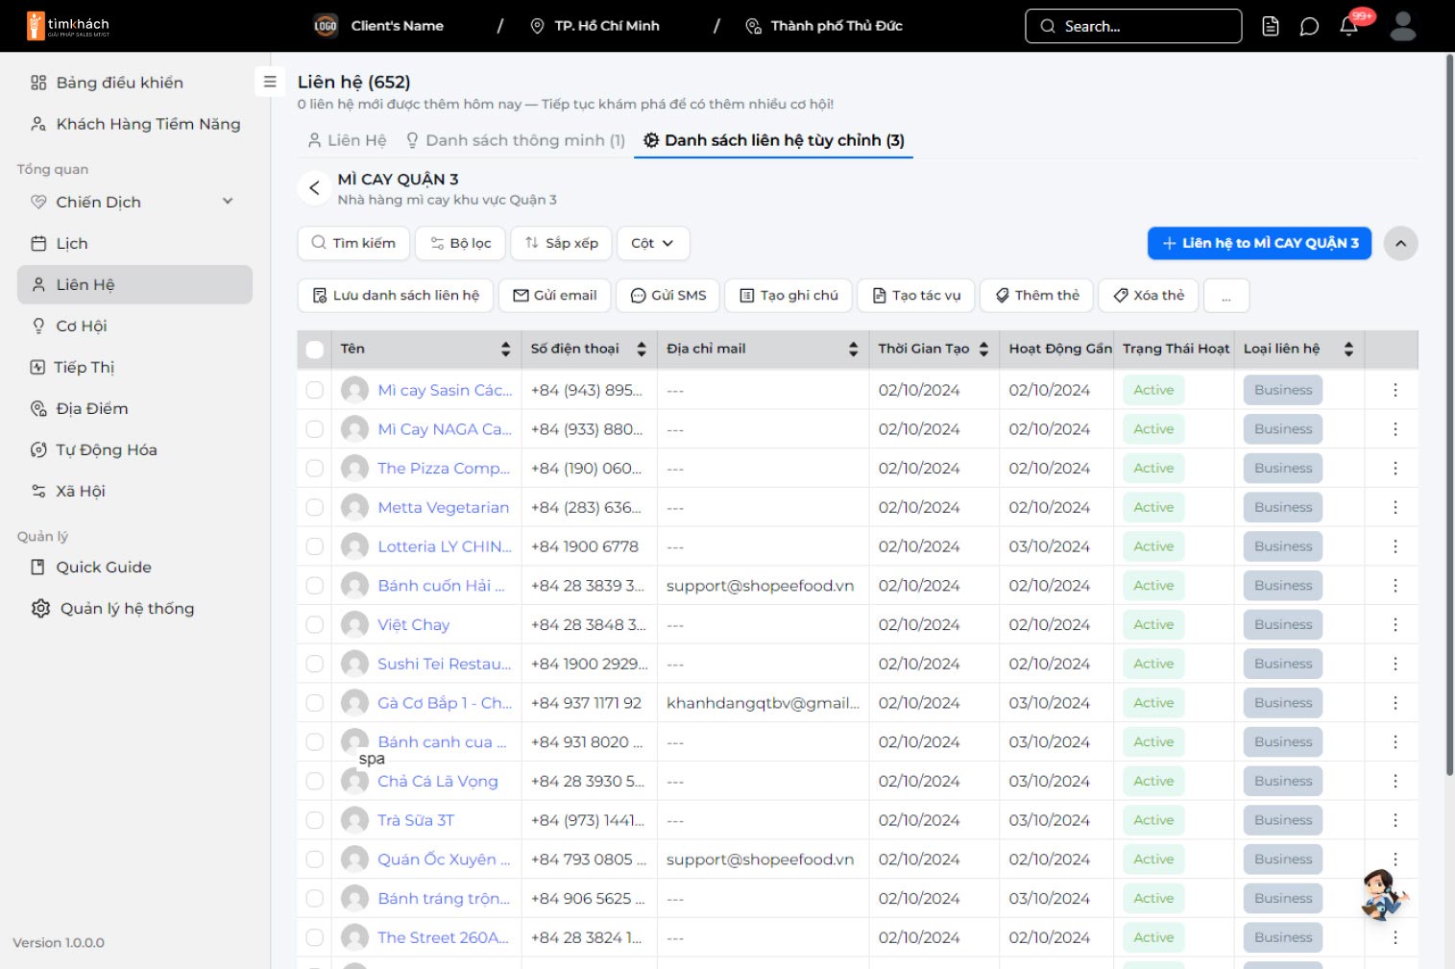Switch to Danh sách thông minh tab

(516, 140)
